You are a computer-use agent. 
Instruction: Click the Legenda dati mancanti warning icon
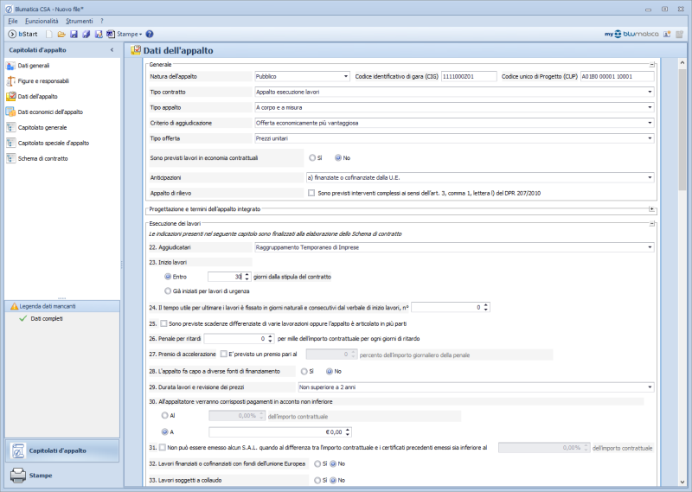point(14,306)
